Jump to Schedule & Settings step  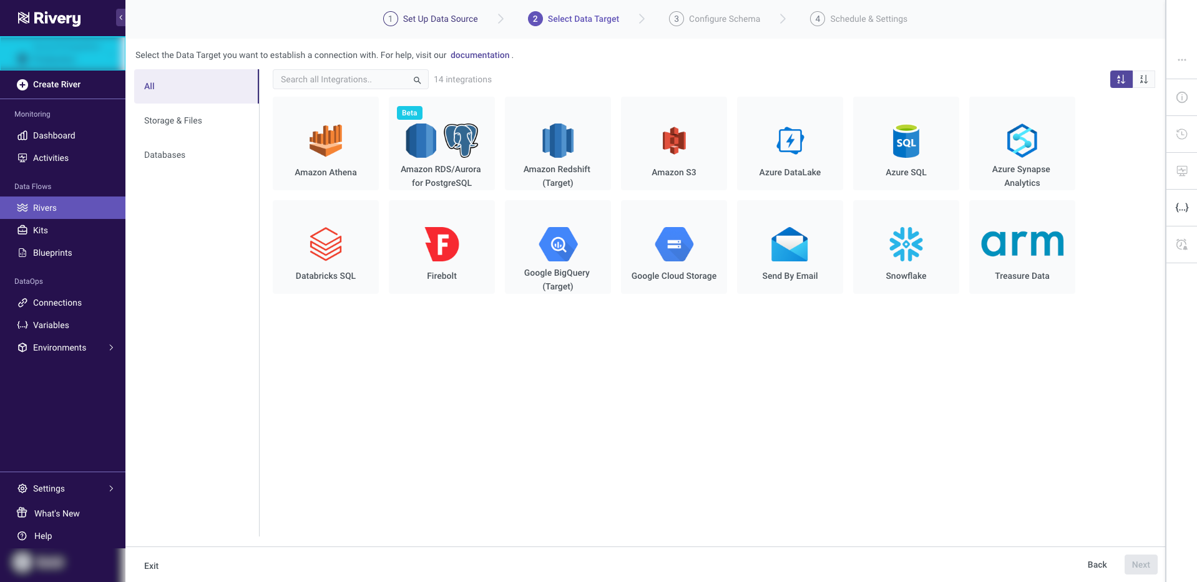(x=859, y=19)
